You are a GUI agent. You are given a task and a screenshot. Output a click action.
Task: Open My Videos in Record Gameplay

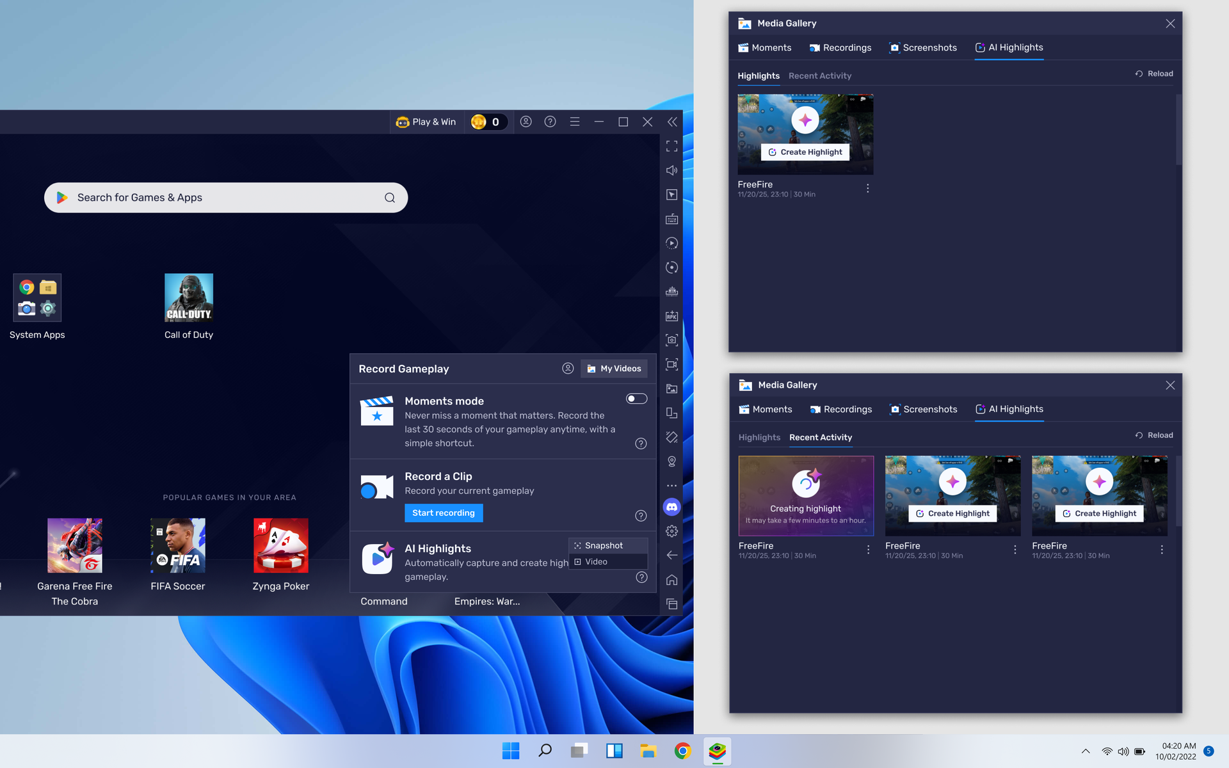(x=614, y=369)
